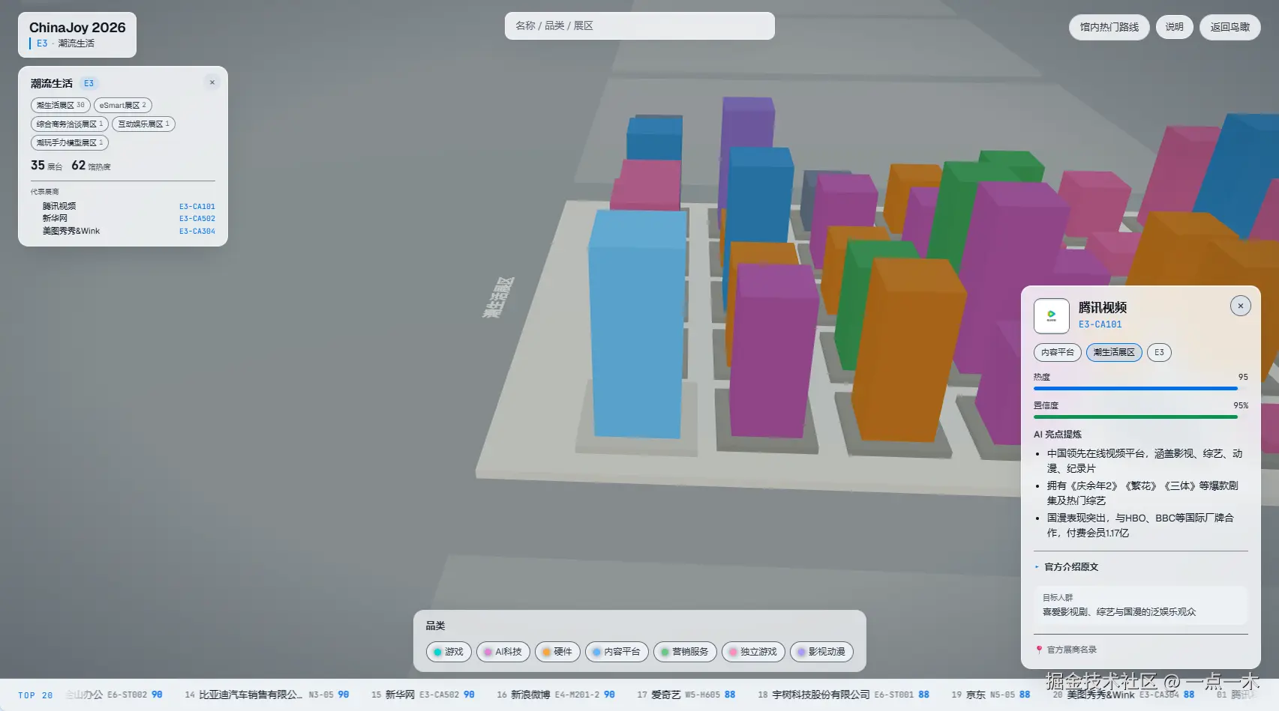Open the 馆内热门路线 routes view
Image resolution: width=1279 pixels, height=711 pixels.
pyautogui.click(x=1109, y=27)
